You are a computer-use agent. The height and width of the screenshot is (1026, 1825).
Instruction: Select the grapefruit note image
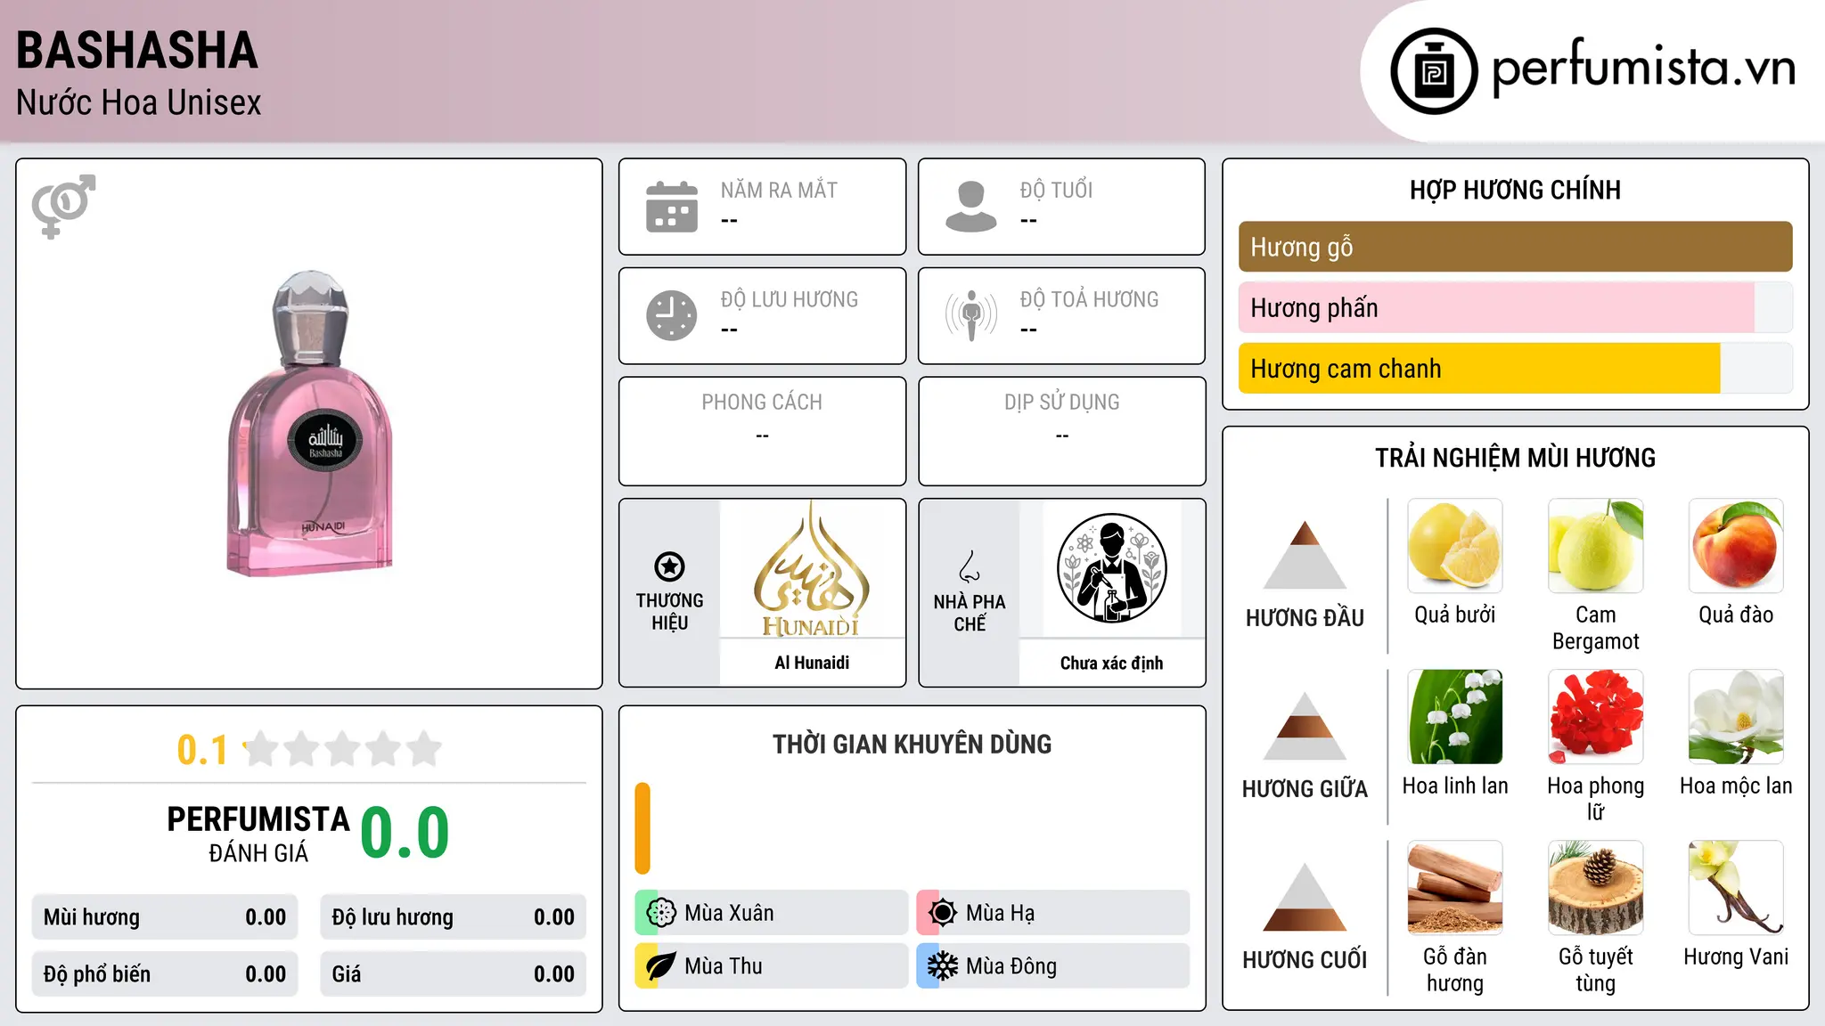point(1455,546)
